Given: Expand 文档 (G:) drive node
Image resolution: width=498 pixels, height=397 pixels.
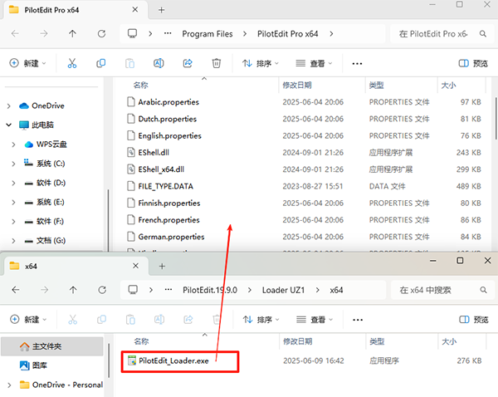Looking at the screenshot, I should coord(13,241).
